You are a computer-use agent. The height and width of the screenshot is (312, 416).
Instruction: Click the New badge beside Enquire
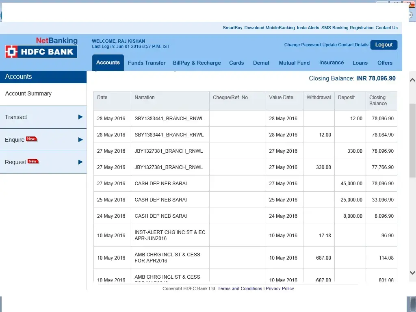(x=31, y=139)
